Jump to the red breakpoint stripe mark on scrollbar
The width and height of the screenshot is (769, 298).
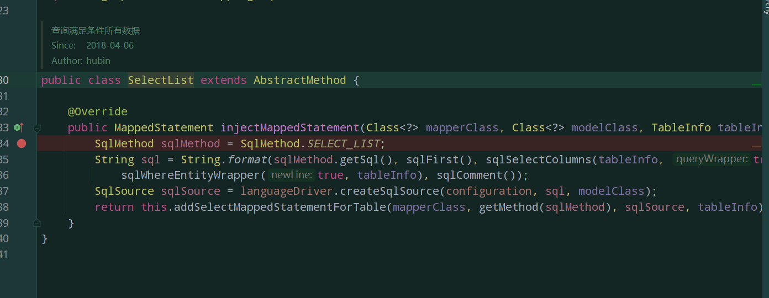(x=756, y=147)
